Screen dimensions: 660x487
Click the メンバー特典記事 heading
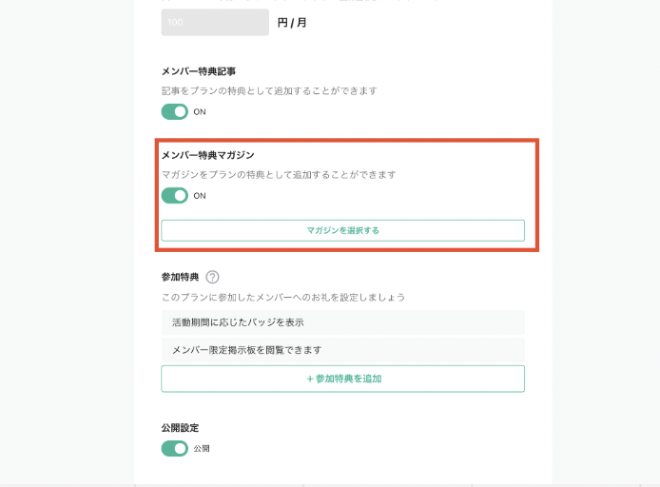[x=199, y=71]
